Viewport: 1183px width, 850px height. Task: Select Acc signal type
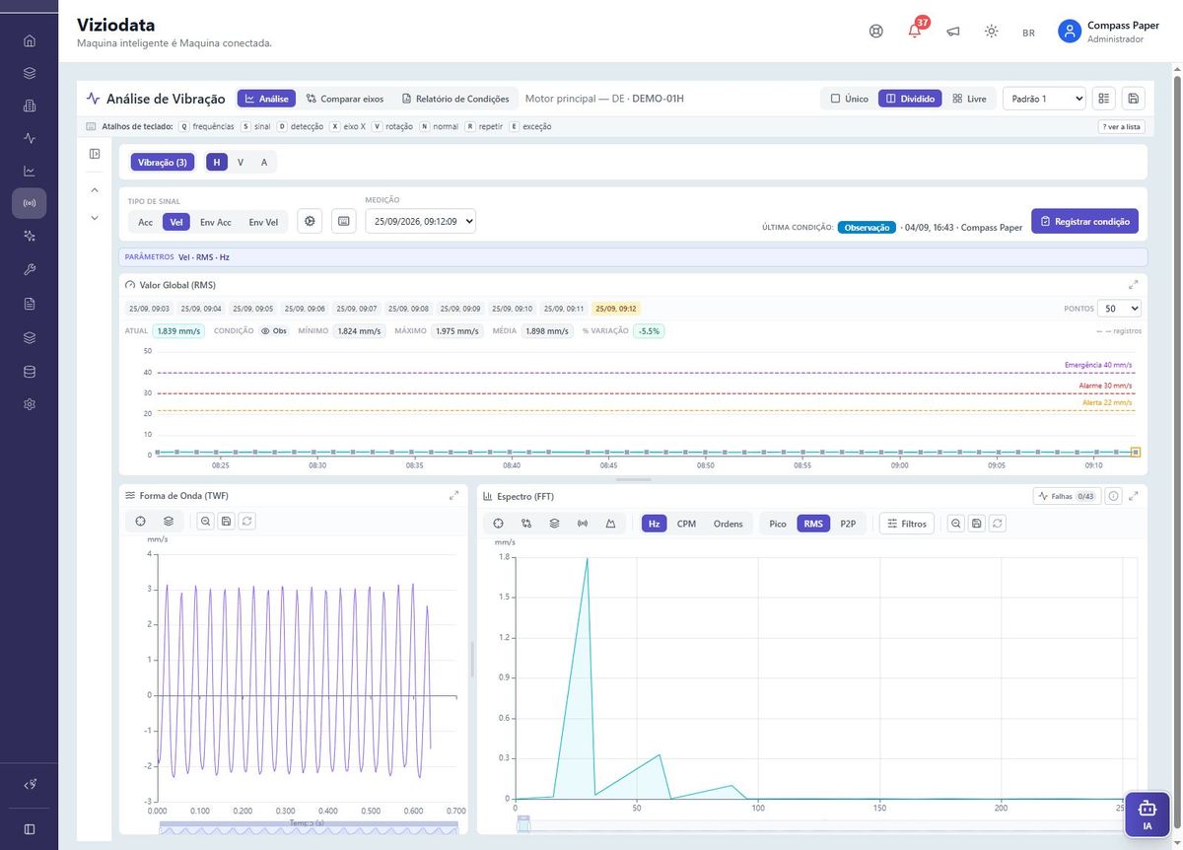(145, 222)
